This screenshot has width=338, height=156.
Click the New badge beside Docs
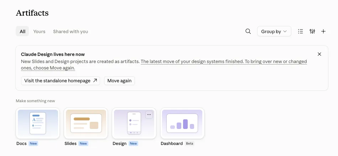point(33,144)
